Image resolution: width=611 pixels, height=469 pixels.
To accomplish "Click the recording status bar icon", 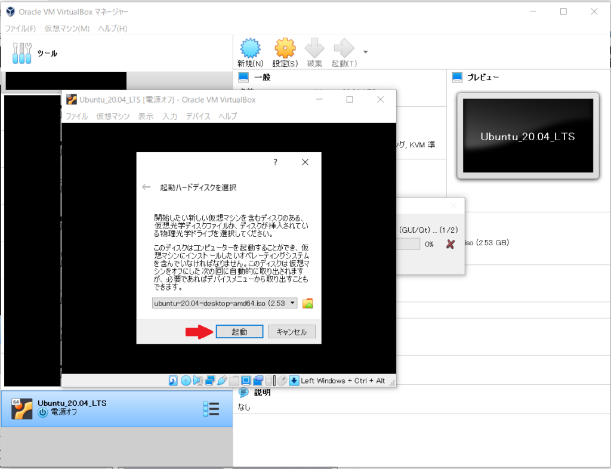I will pos(258,381).
